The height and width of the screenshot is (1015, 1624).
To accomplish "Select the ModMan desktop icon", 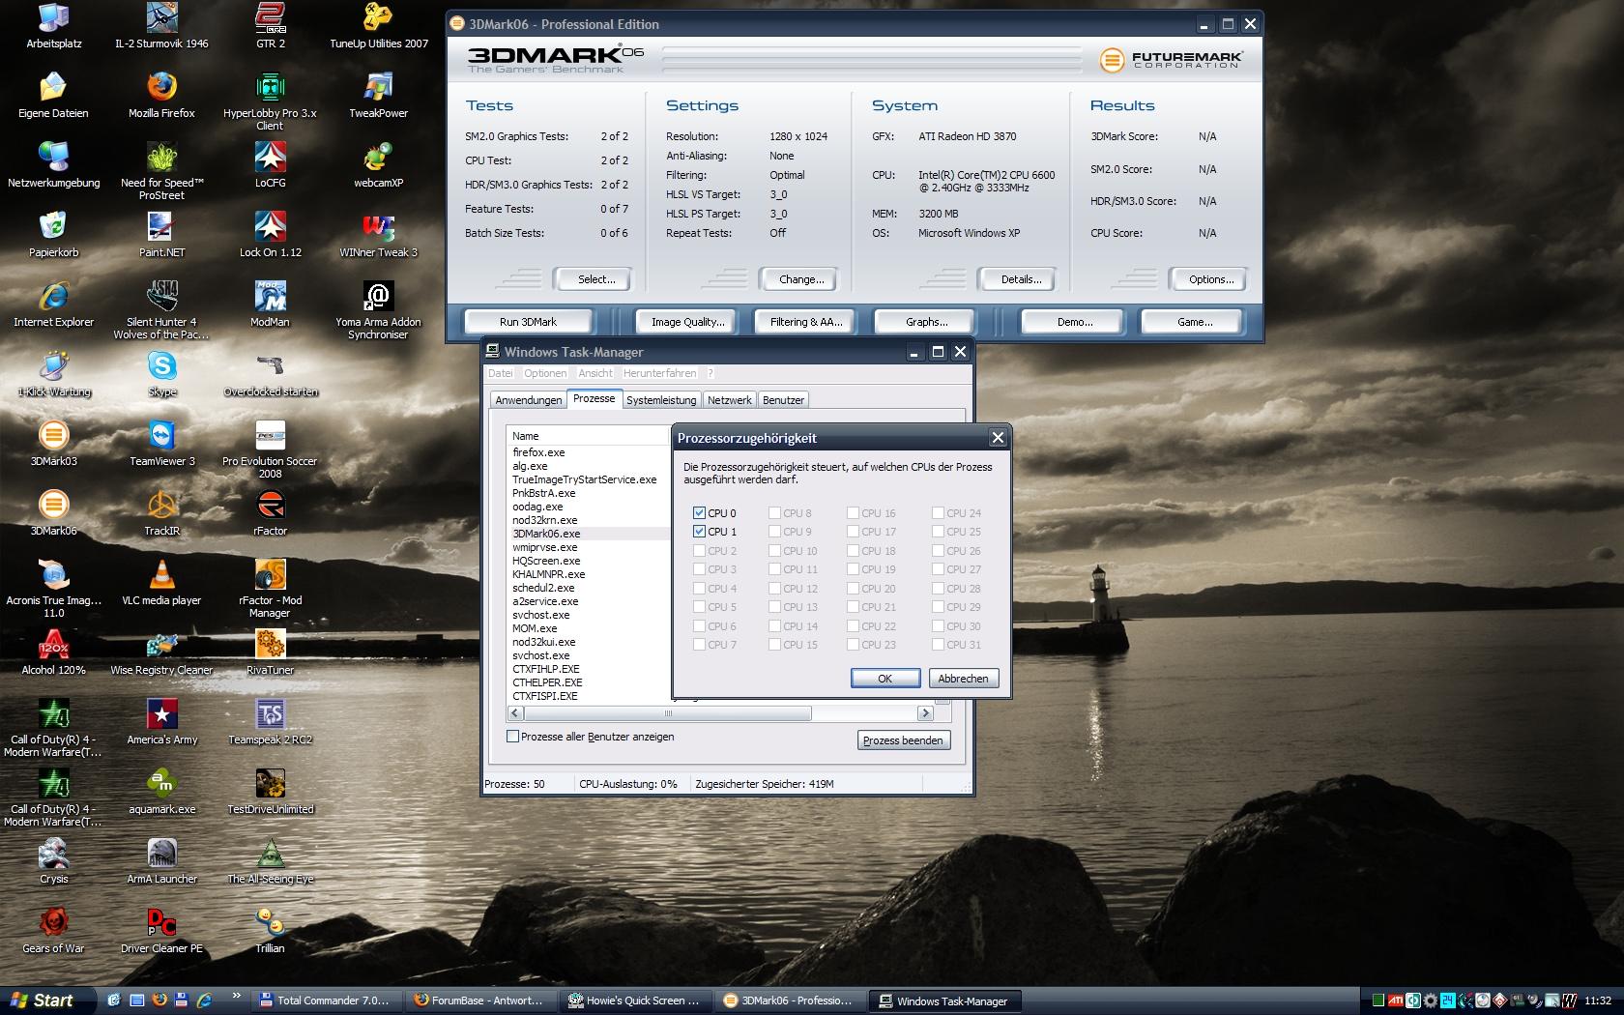I will tap(270, 304).
